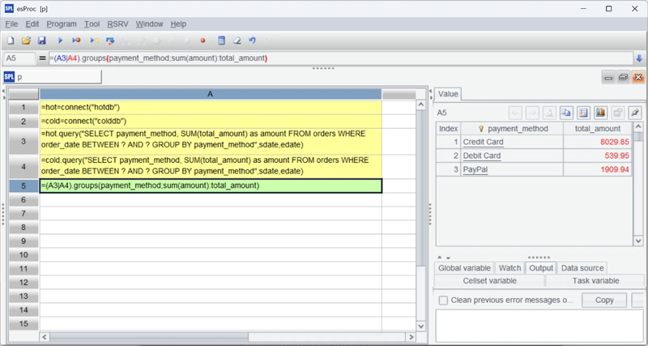This screenshot has width=648, height=346.
Task: Select column A header
Action: [x=211, y=94]
